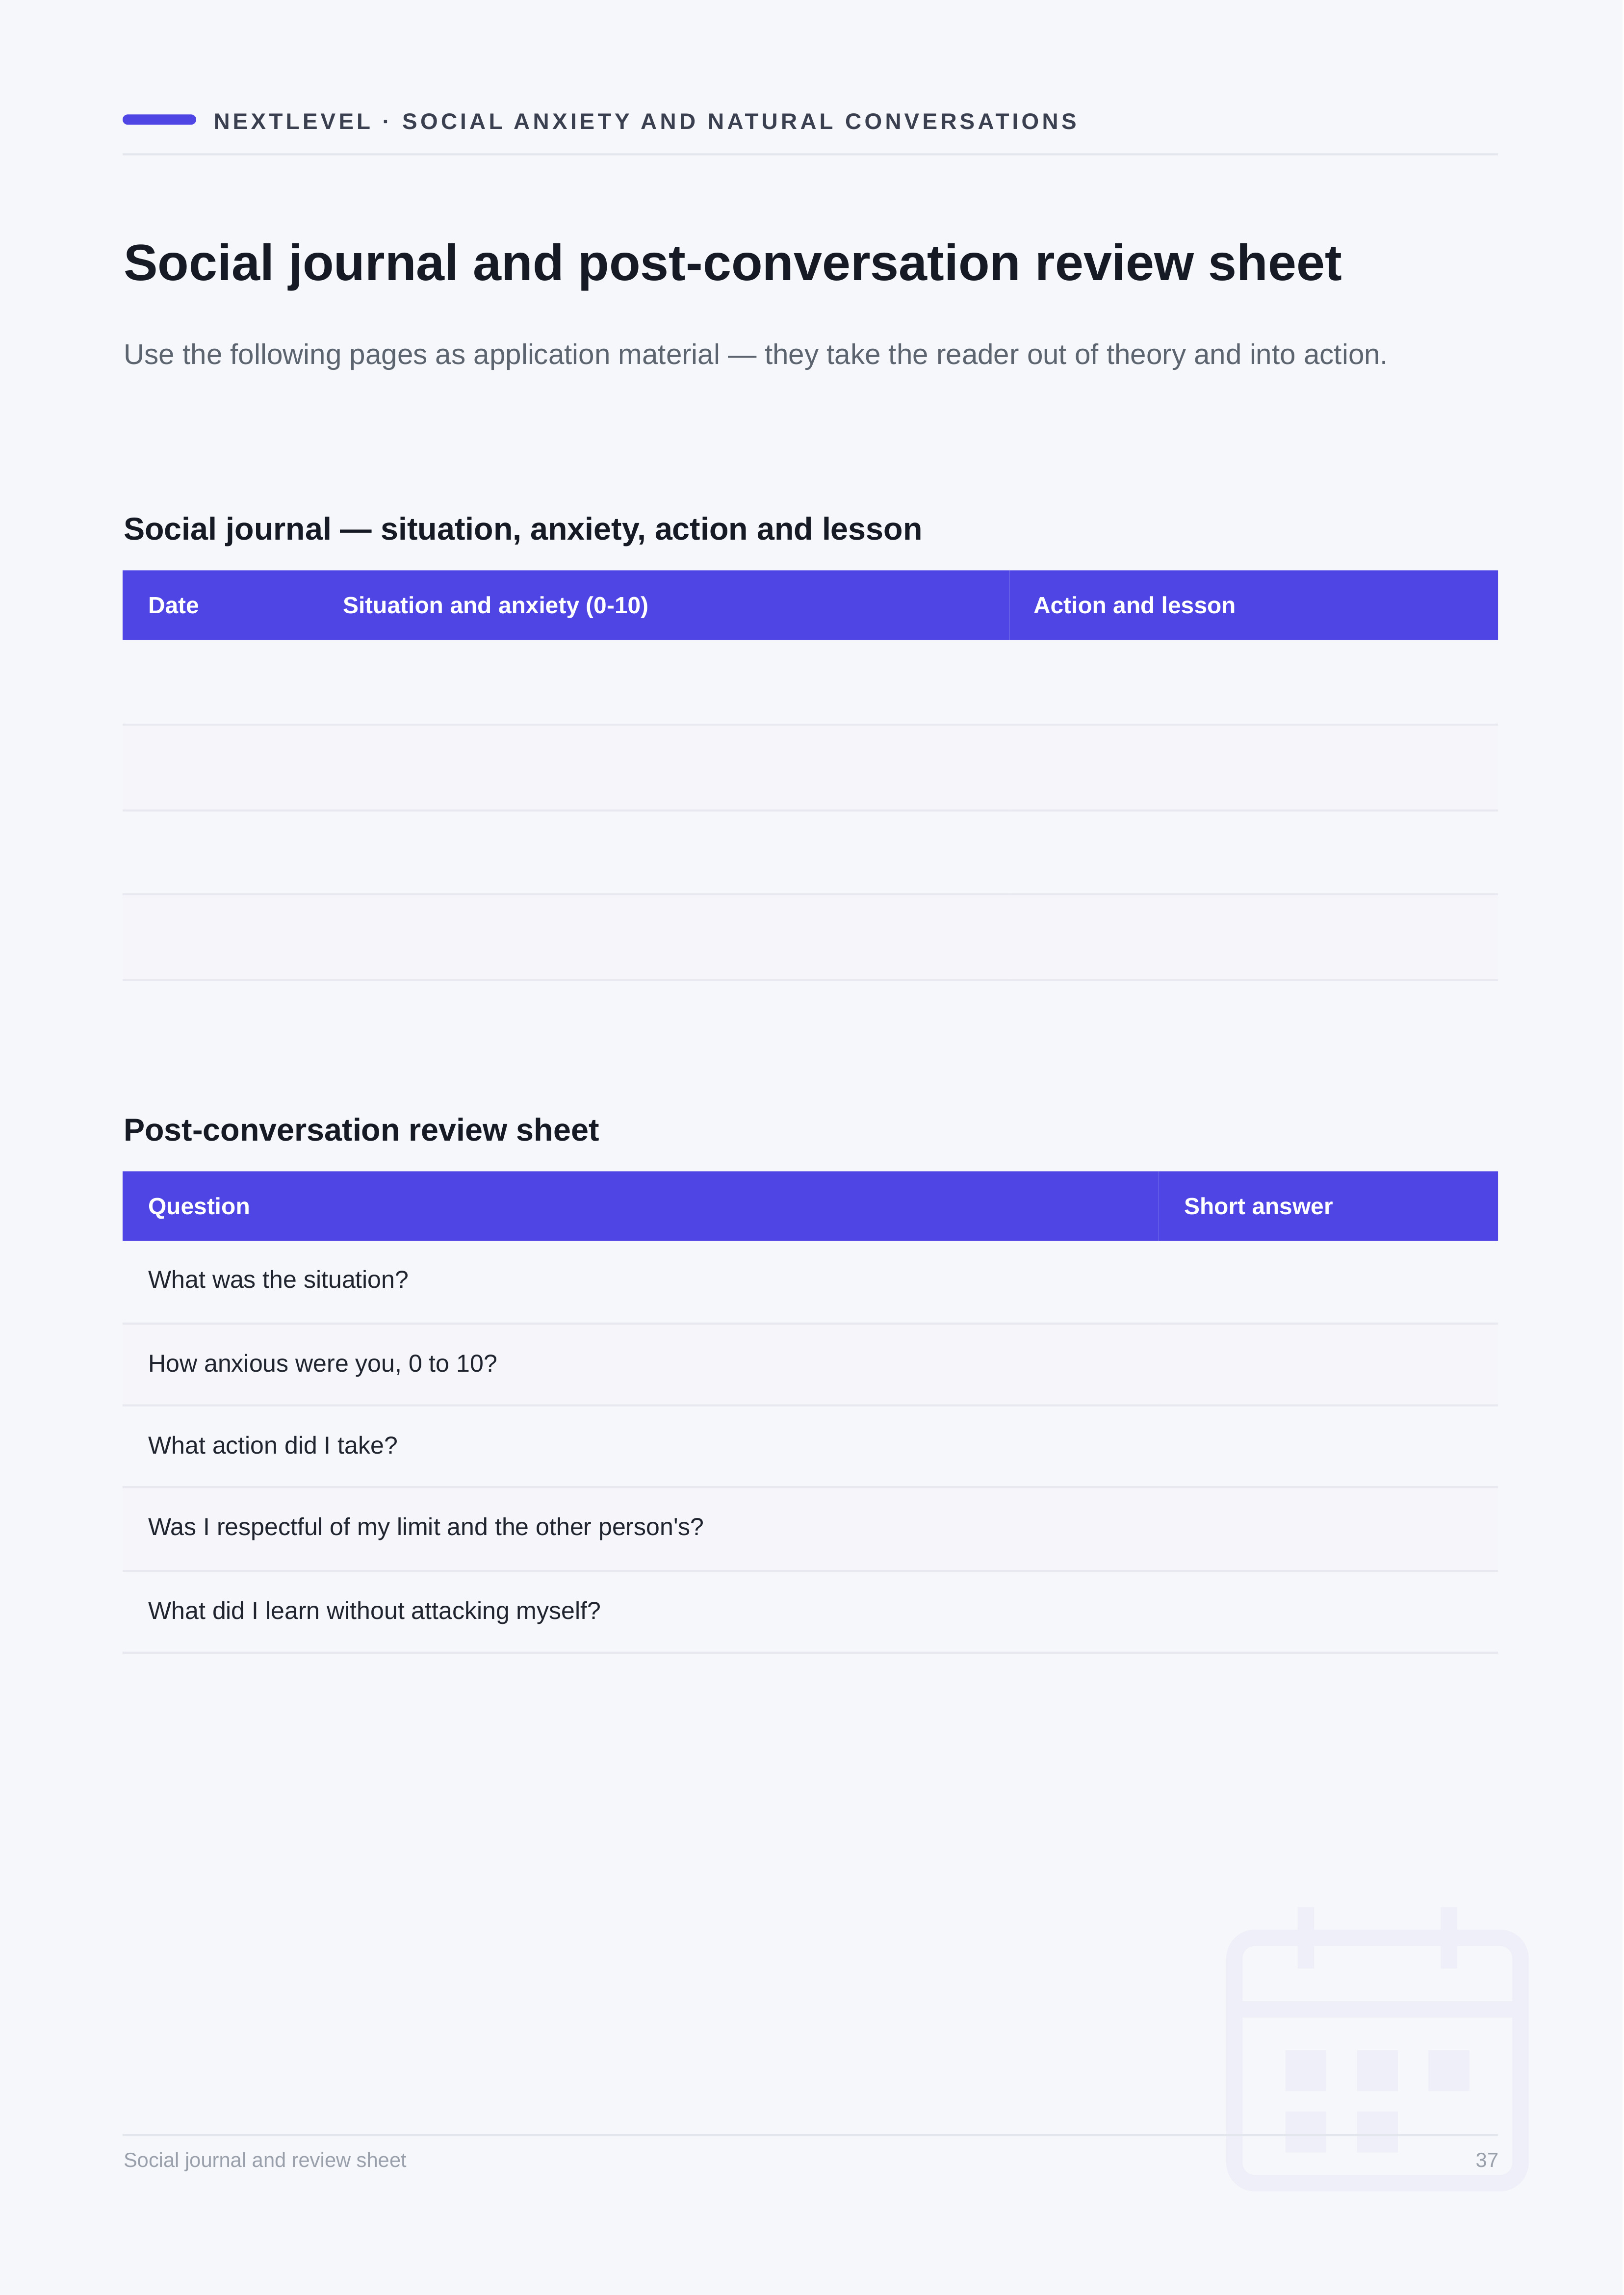
Task: Click the first empty social journal row
Action: point(810,682)
